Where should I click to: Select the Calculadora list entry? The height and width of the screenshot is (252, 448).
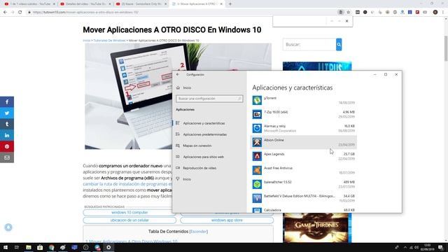point(303,210)
